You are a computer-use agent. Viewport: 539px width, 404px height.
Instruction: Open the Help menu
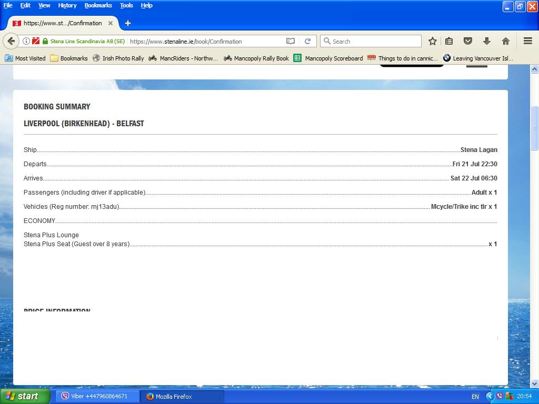click(x=146, y=5)
